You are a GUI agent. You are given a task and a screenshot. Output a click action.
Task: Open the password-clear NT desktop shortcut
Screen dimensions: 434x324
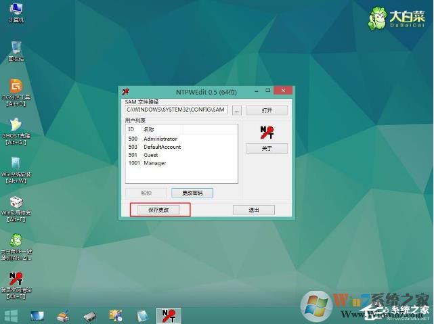[x=16, y=286]
